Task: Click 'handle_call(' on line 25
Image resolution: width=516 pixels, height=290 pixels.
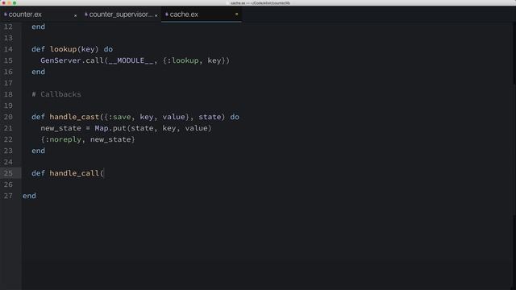Action: [77, 173]
